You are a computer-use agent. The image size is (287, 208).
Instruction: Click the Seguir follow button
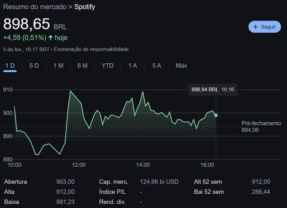coord(265,27)
